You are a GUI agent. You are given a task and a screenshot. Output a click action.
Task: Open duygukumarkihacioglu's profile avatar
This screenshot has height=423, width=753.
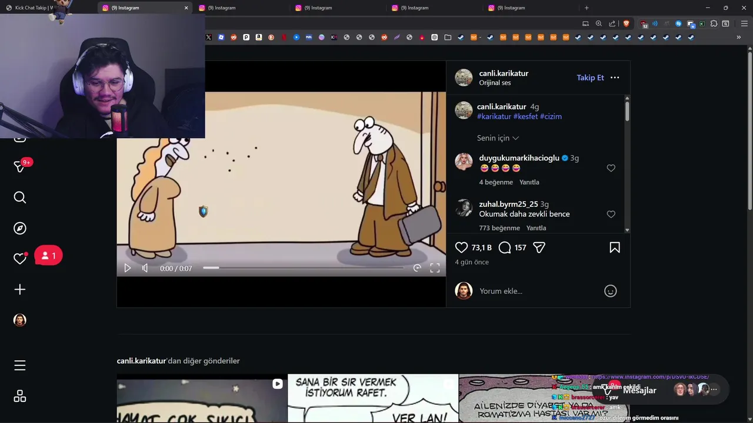pyautogui.click(x=464, y=162)
